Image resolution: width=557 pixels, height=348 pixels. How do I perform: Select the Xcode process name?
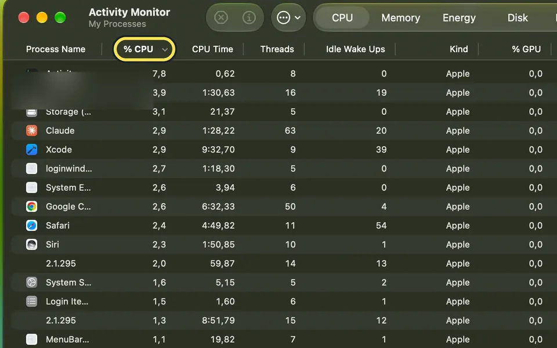[x=59, y=150]
